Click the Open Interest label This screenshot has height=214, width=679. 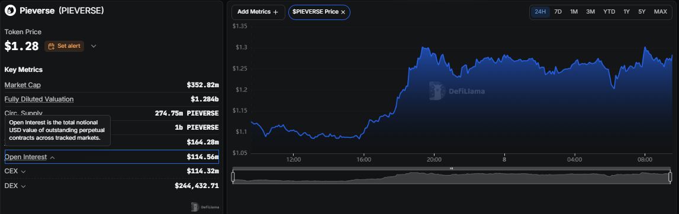pyautogui.click(x=25, y=157)
